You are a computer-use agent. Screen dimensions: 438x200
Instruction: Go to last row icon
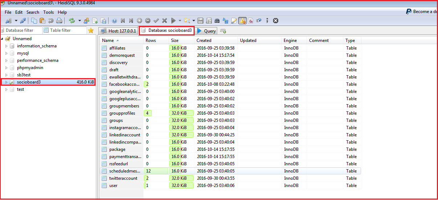131,21
